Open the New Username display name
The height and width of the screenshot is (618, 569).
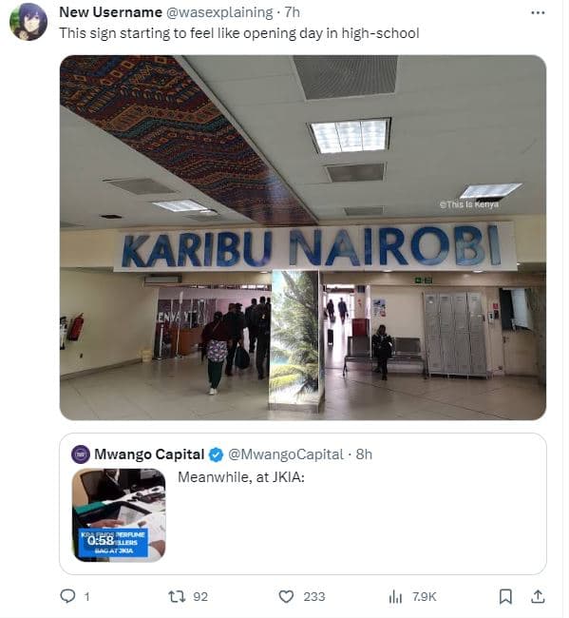(x=110, y=12)
